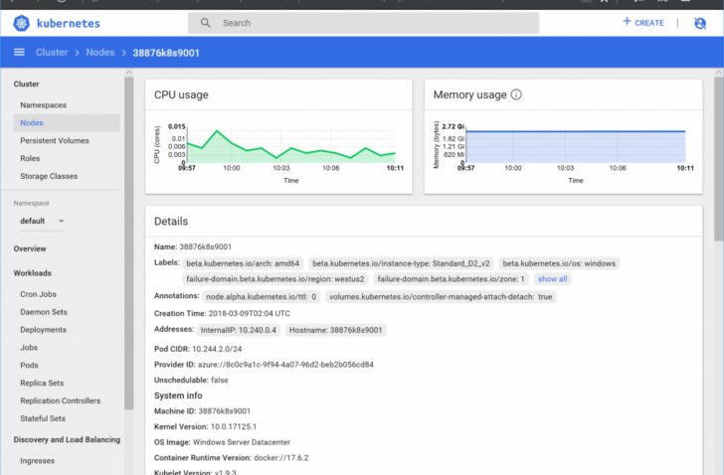This screenshot has width=724, height=475.
Task: Click the Memory usage info icon
Action: pos(516,94)
